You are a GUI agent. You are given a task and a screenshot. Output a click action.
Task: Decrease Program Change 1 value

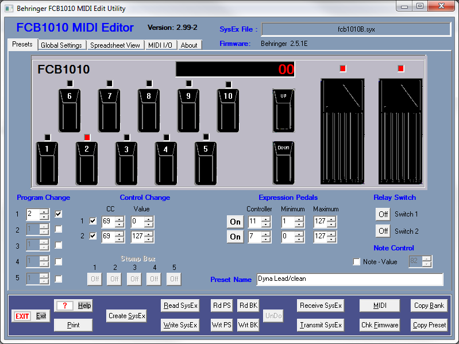click(x=44, y=217)
